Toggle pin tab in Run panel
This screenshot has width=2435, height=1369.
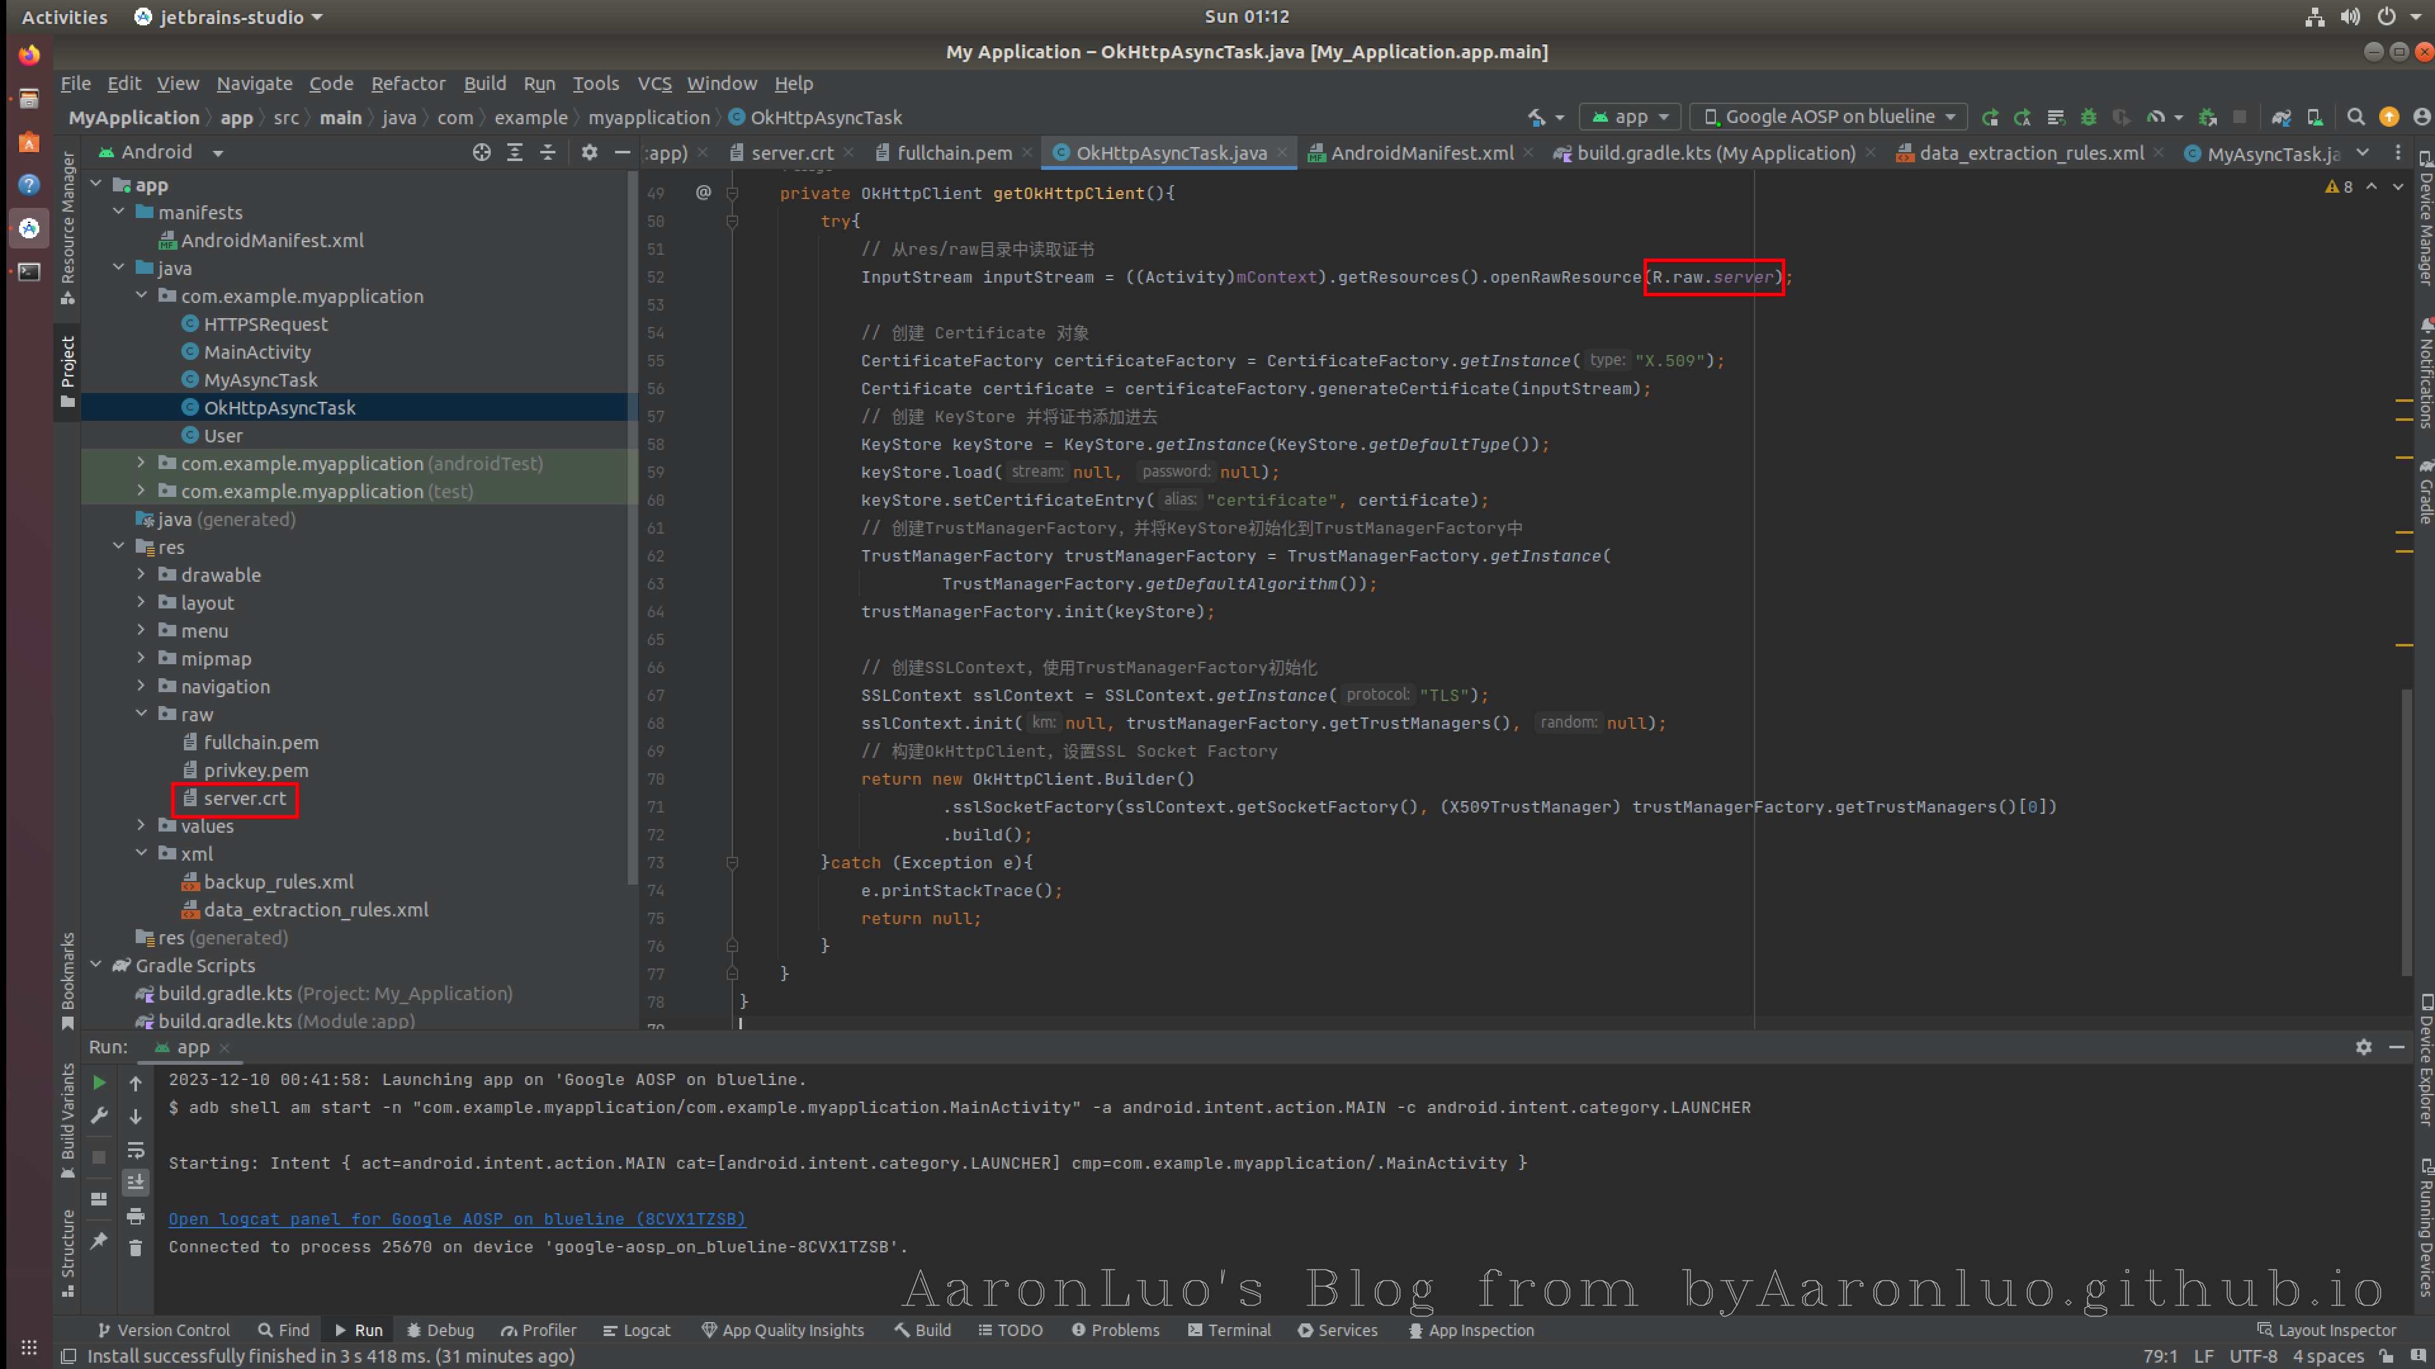pos(100,1240)
